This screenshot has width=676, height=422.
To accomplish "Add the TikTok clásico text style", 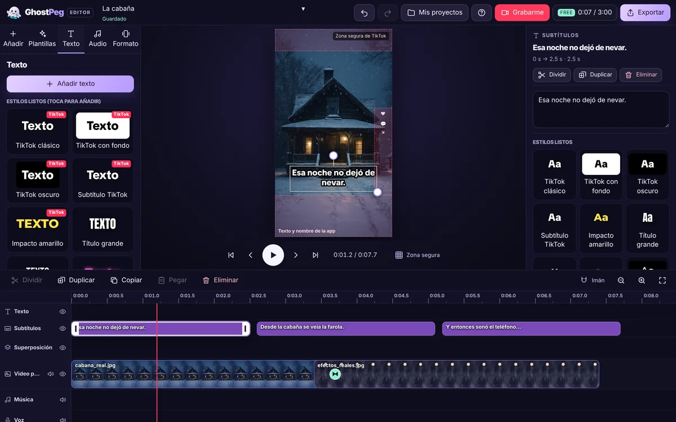I will point(38,132).
